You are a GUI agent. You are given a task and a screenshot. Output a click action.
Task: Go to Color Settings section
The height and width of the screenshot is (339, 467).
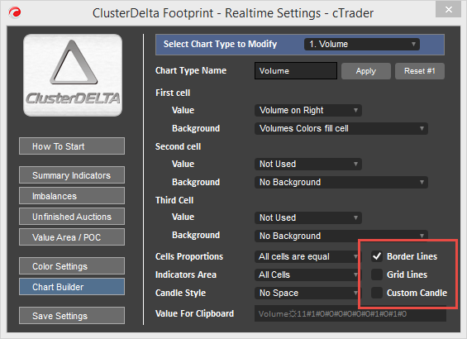(72, 266)
